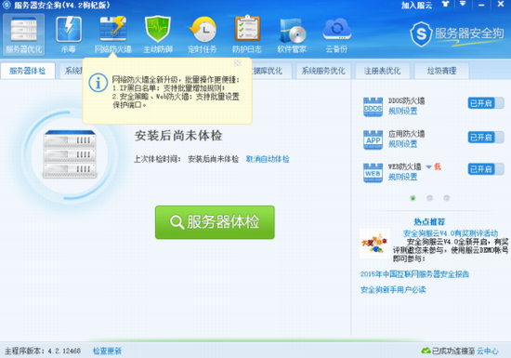This screenshot has height=358, width=511.
Task: Click the green 服务器体检 button
Action: point(215,222)
